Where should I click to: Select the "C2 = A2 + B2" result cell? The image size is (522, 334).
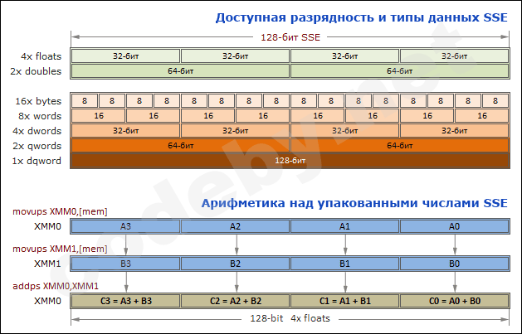tap(235, 301)
